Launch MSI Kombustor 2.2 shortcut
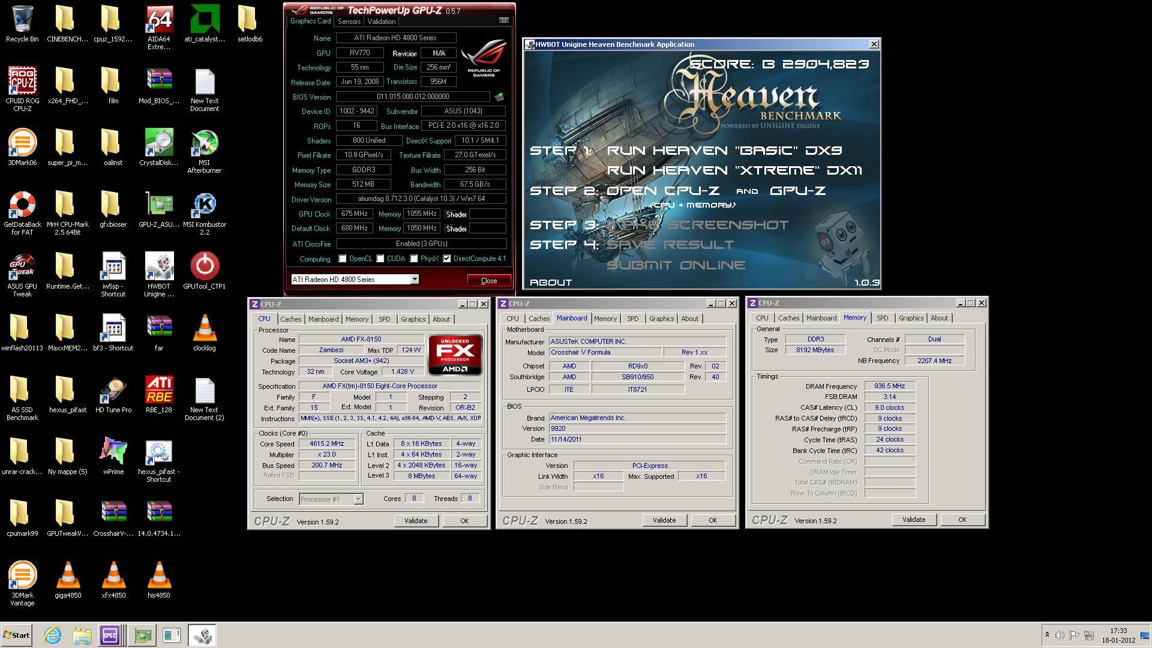This screenshot has height=648, width=1152. 205,212
